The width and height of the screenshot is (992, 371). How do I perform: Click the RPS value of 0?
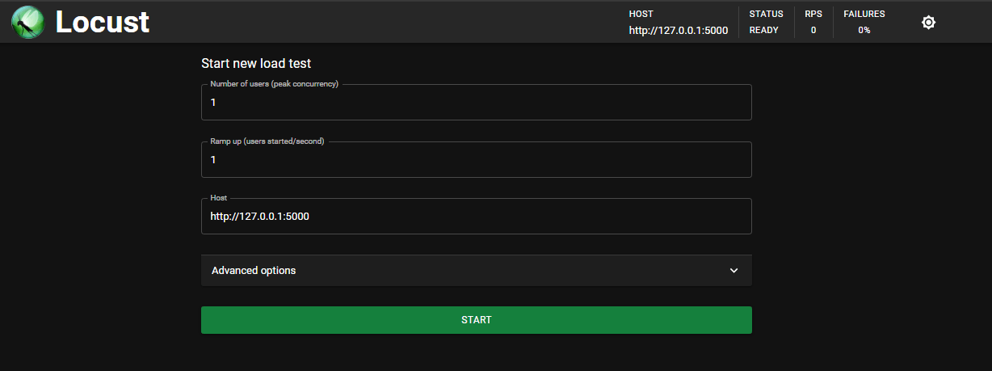813,31
